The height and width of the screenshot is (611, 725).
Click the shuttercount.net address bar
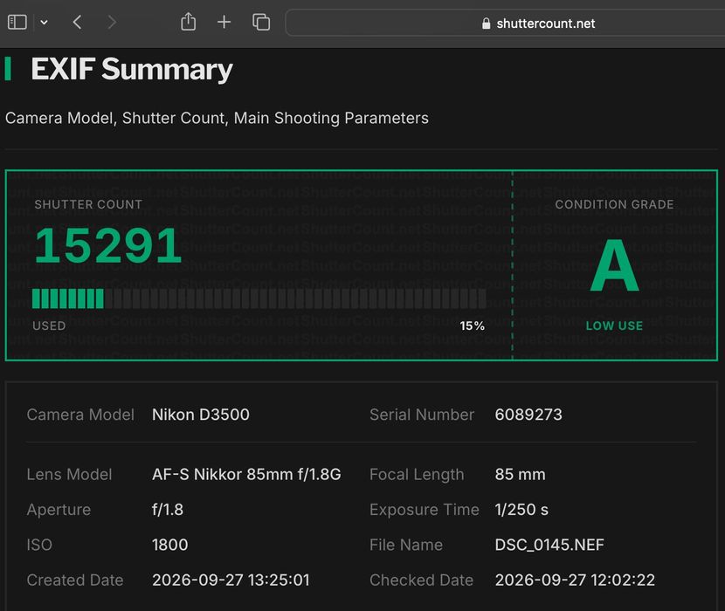click(505, 23)
